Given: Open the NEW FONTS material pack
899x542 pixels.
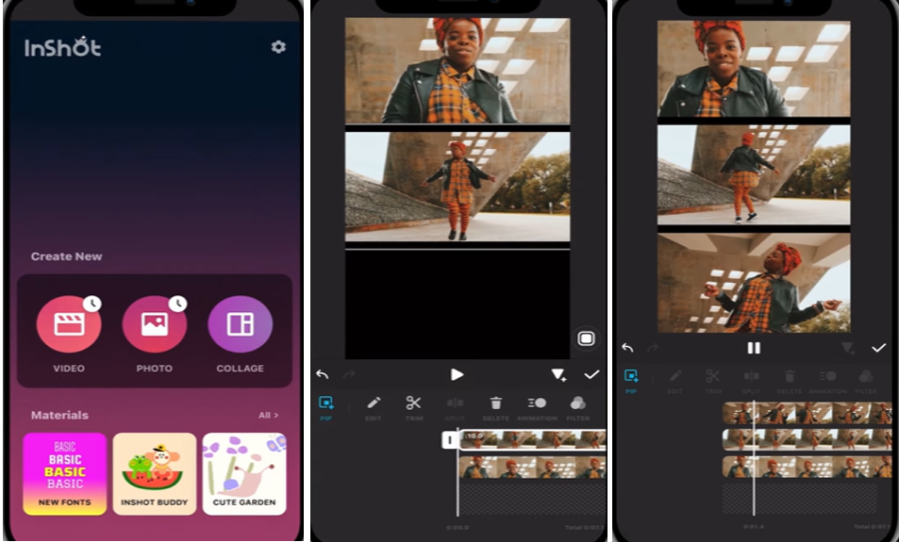Looking at the screenshot, I should click(x=65, y=474).
